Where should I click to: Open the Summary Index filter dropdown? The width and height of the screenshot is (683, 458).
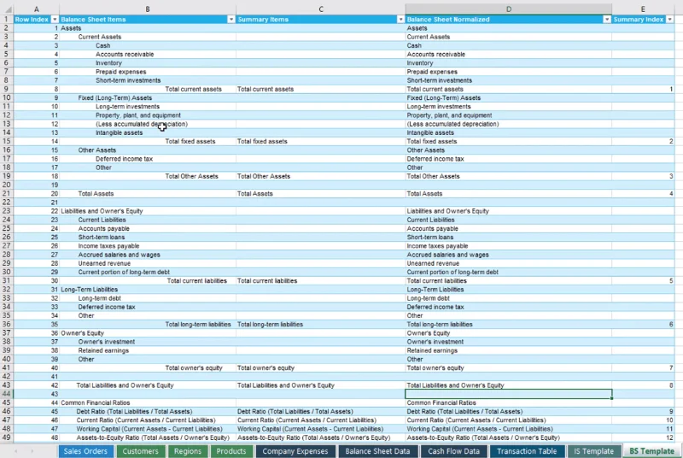pyautogui.click(x=669, y=19)
